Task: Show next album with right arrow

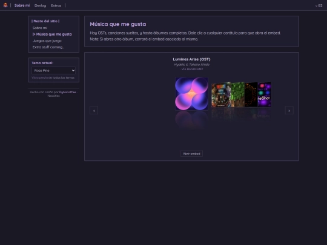Action: pos(289,111)
